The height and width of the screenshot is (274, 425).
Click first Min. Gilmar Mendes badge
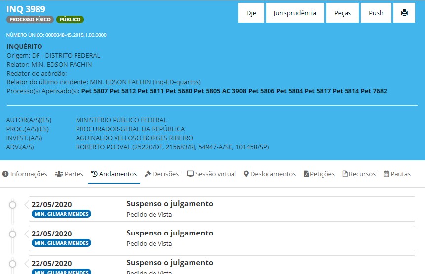[61, 214]
